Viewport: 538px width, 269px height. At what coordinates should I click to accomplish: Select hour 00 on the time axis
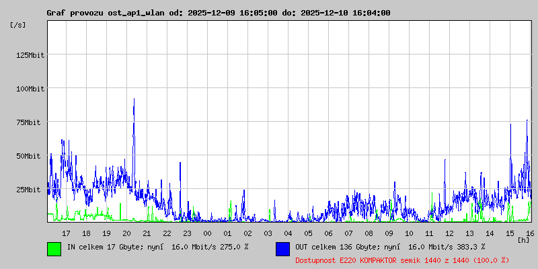pyautogui.click(x=207, y=233)
